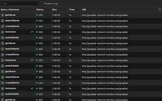Screen dimensions: 162x101
Task: Clear the request log with the clear icon
Action: (x=160, y=9)
